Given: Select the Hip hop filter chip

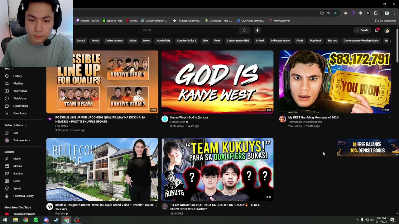Looking at the screenshot, I should click(332, 41).
